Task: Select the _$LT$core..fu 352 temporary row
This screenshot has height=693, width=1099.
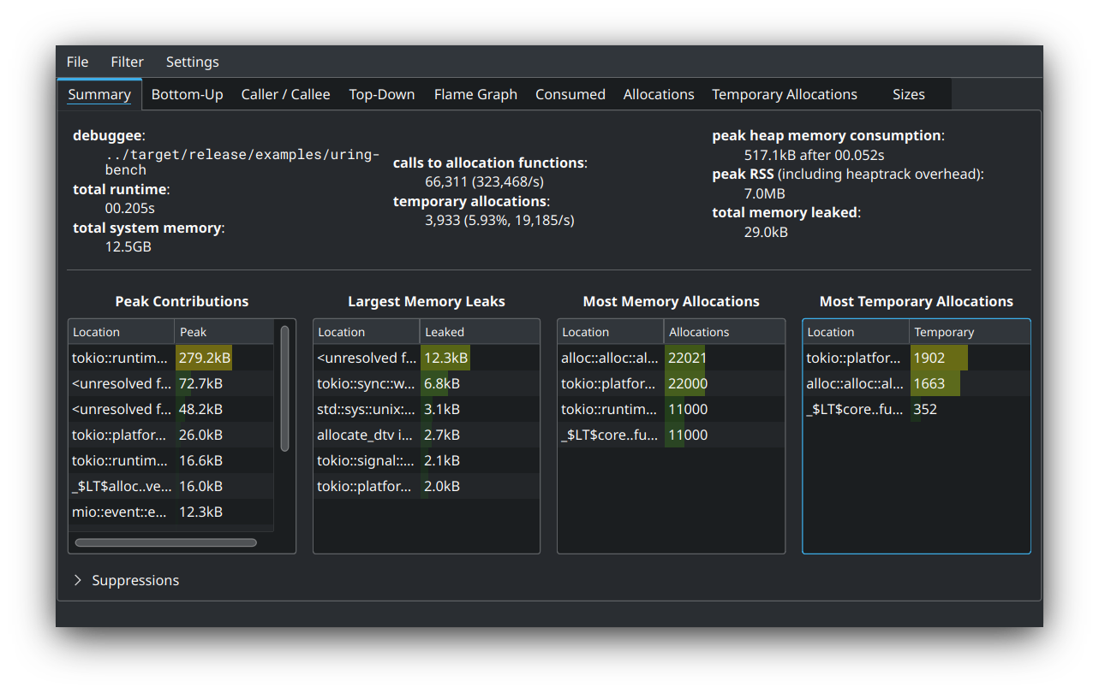Action: pos(917,409)
